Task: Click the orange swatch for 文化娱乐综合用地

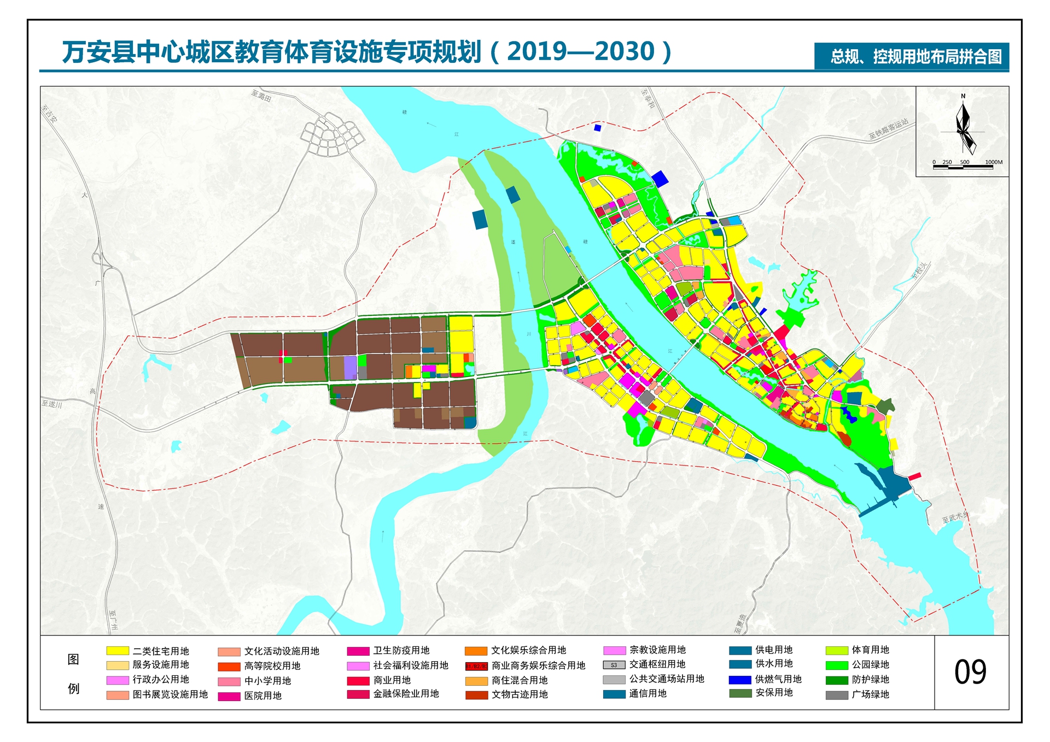Action: pyautogui.click(x=476, y=651)
